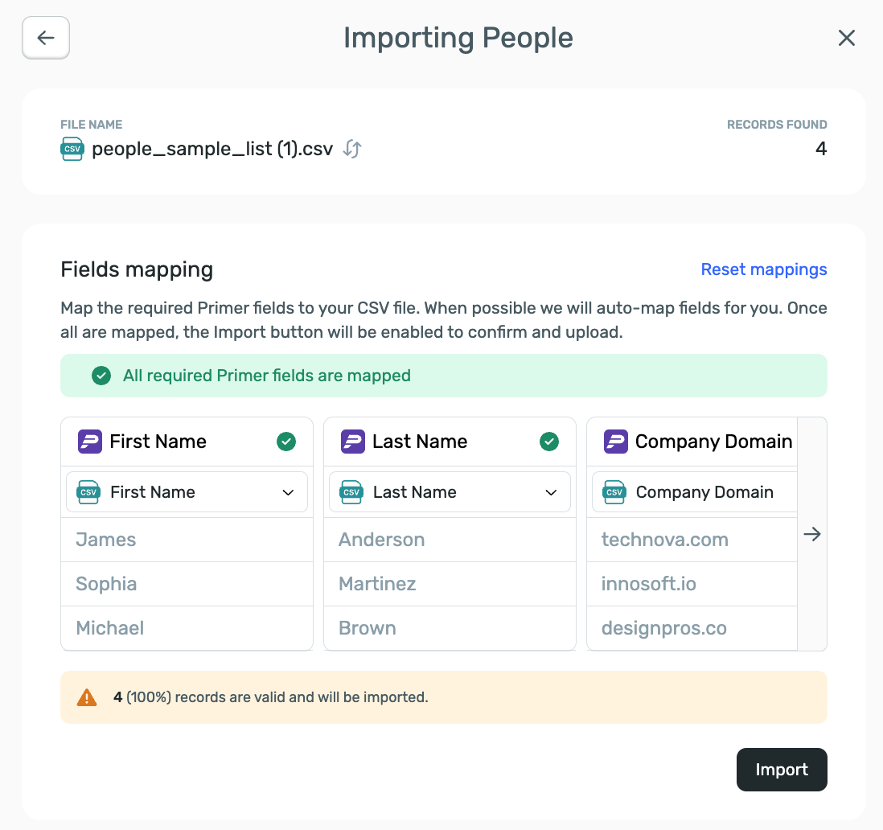
Task: Open the Company Domain CSV column dropdown
Action: click(695, 492)
